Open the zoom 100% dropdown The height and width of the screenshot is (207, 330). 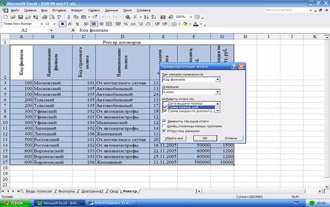191,17
